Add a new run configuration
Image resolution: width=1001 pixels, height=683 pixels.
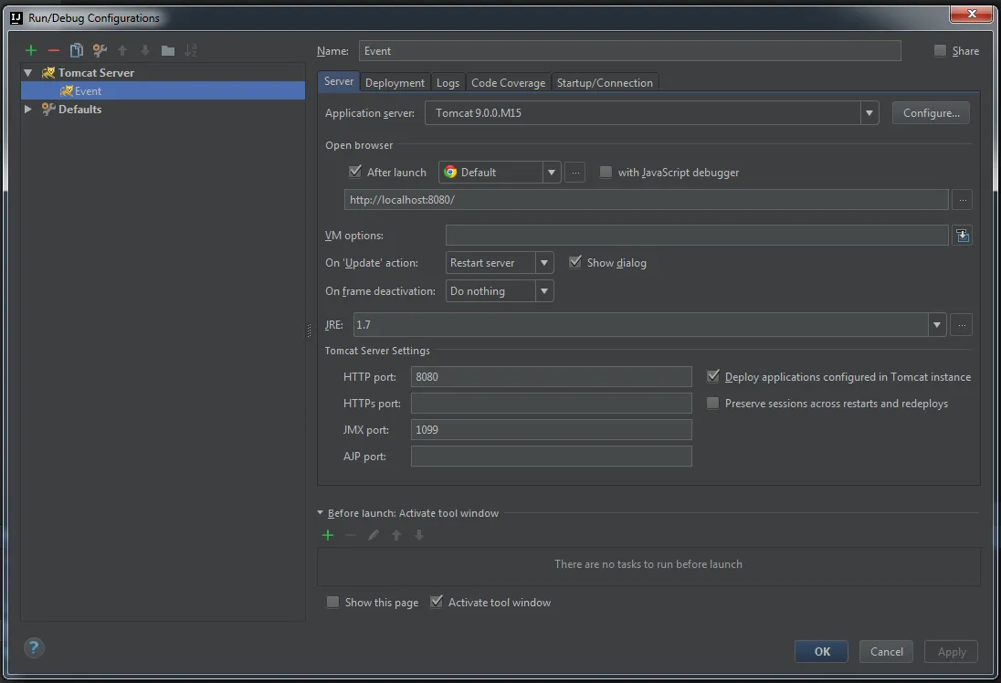tap(31, 51)
